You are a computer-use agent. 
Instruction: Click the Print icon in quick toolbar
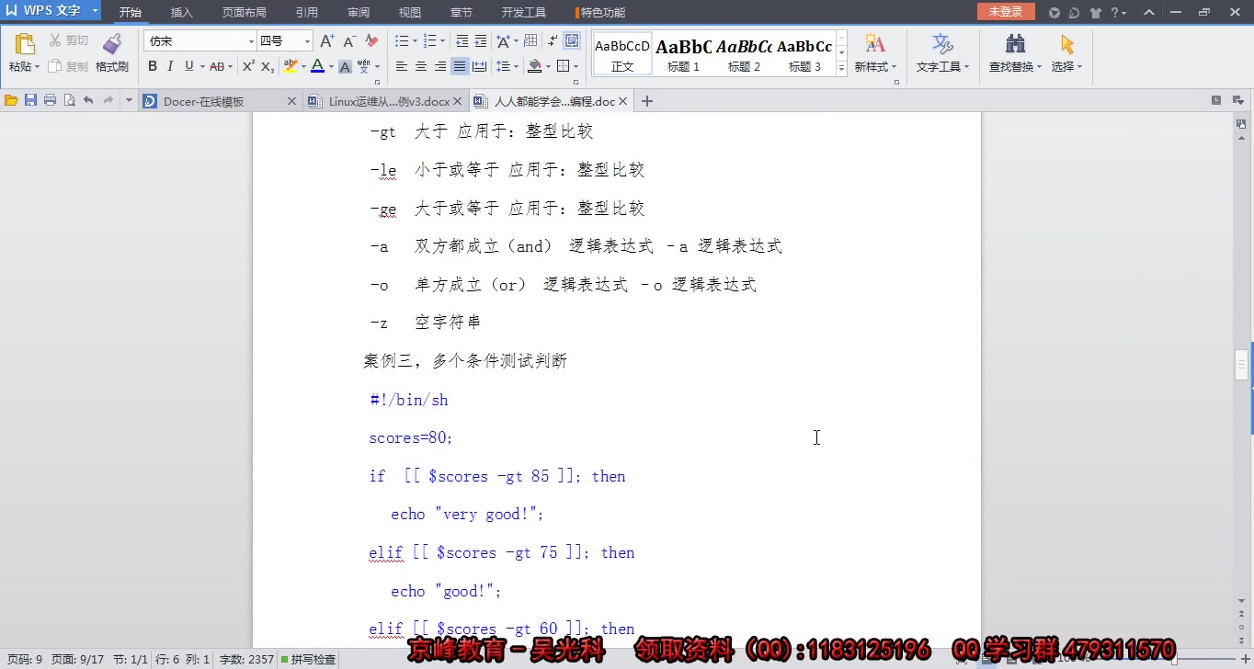[x=50, y=100]
